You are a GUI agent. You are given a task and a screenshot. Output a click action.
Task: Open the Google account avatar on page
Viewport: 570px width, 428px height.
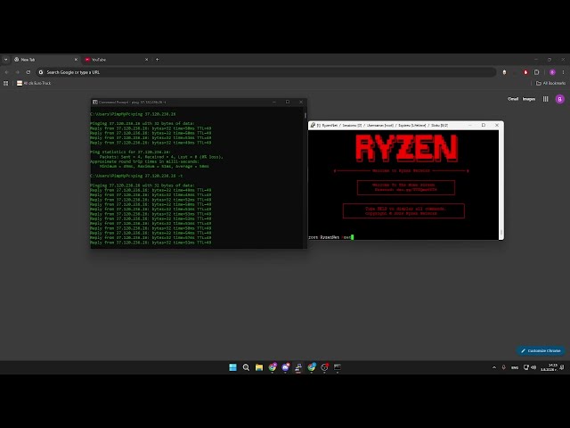560,99
